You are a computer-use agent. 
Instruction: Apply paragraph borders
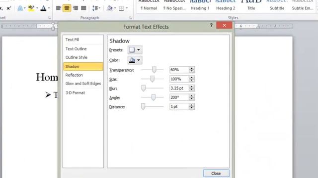[121, 8]
